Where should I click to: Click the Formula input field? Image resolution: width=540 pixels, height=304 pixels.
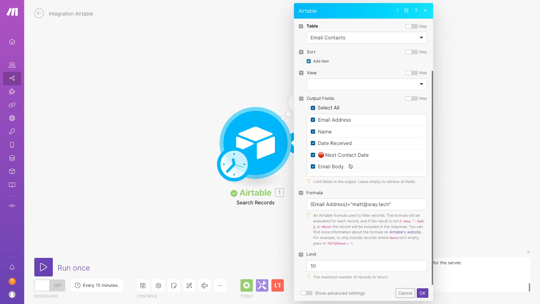coord(367,204)
